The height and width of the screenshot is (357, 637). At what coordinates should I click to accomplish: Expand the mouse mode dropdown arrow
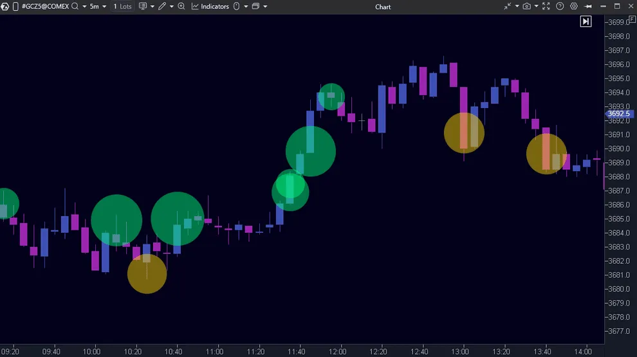click(x=246, y=6)
